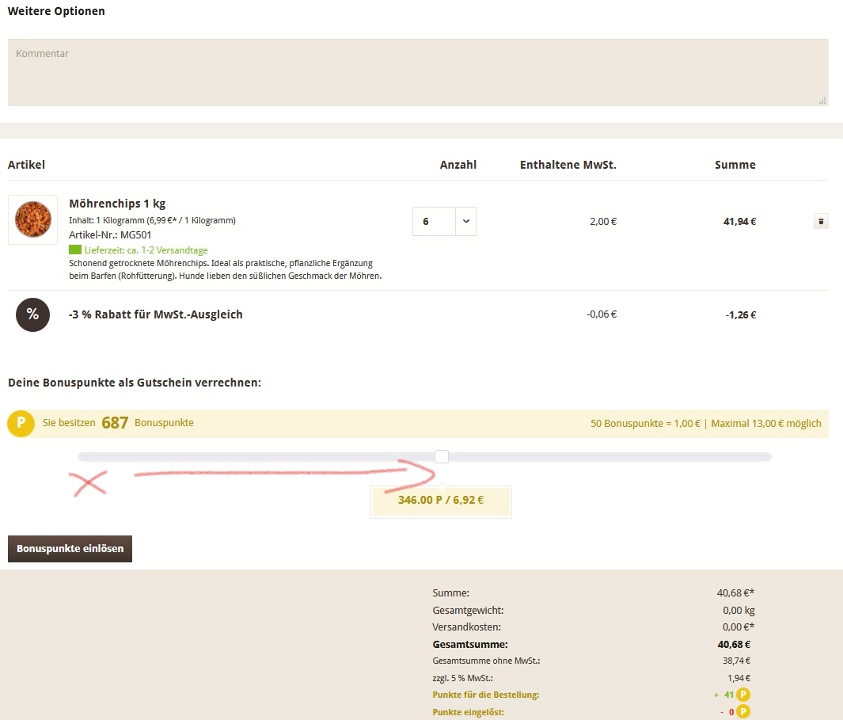Click the comment box resize grip
The width and height of the screenshot is (843, 720).
click(x=822, y=101)
